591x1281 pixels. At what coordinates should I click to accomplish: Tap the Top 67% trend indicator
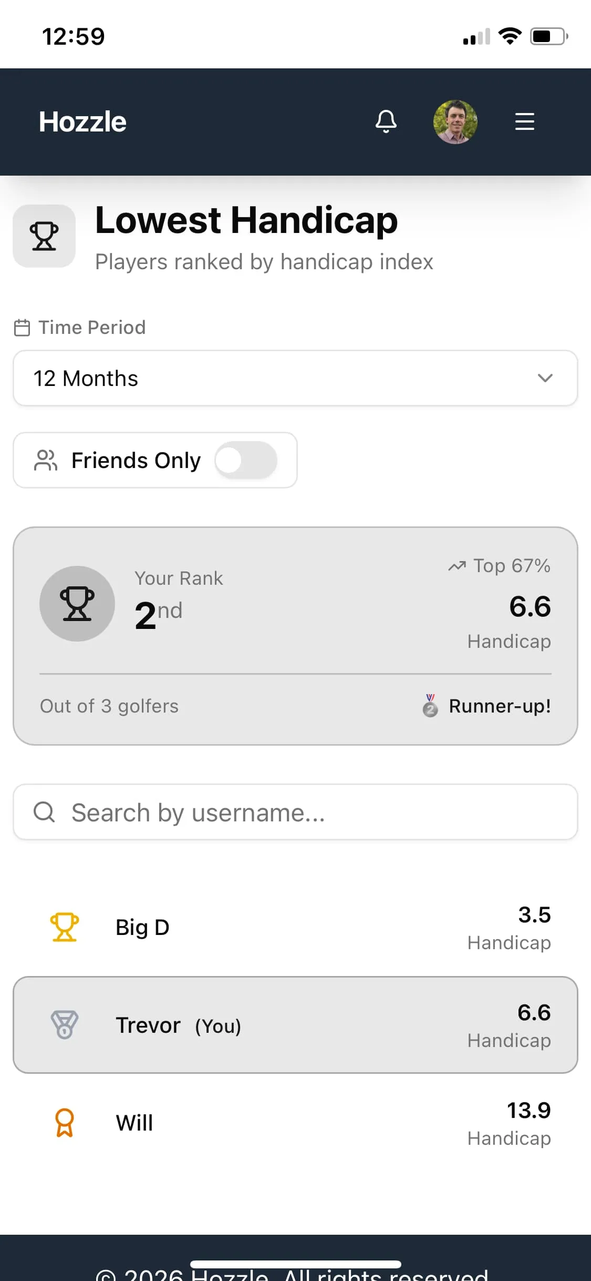pyautogui.click(x=499, y=566)
